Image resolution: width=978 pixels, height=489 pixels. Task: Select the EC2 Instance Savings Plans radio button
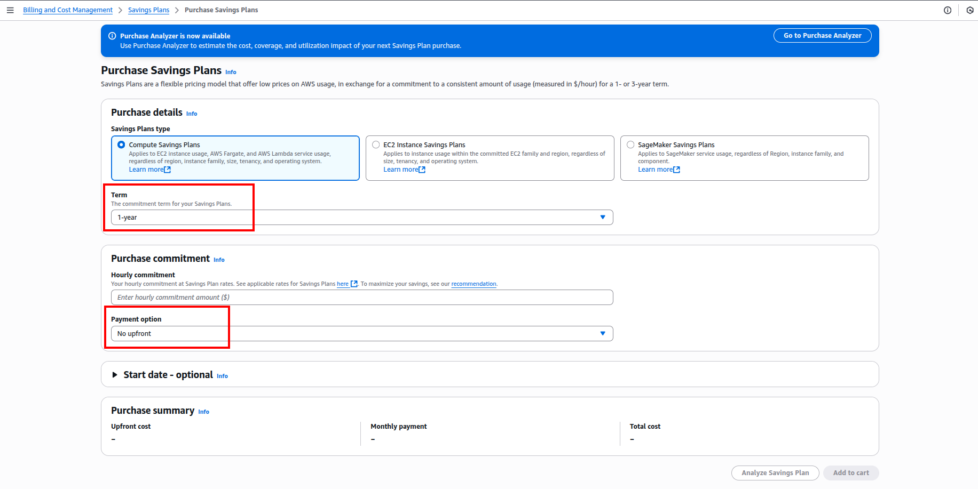click(x=376, y=145)
